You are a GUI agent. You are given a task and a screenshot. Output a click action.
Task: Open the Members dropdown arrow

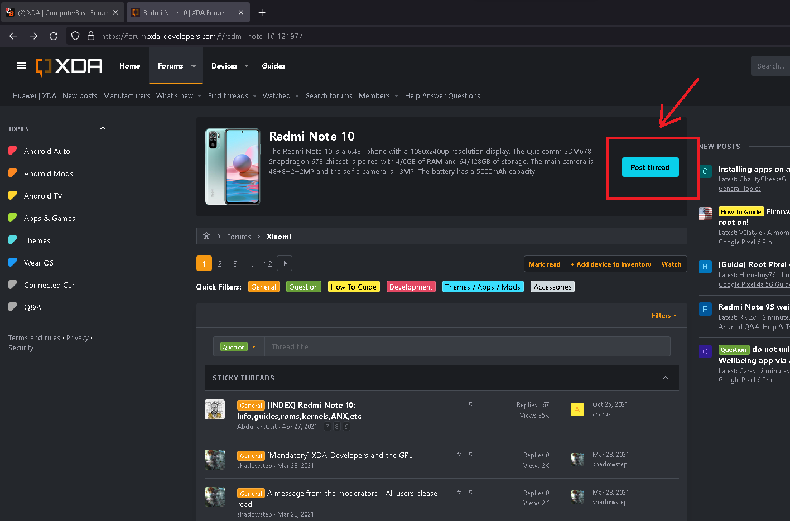(396, 96)
